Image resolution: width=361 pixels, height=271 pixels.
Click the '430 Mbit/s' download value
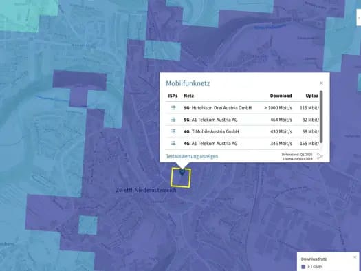click(281, 131)
